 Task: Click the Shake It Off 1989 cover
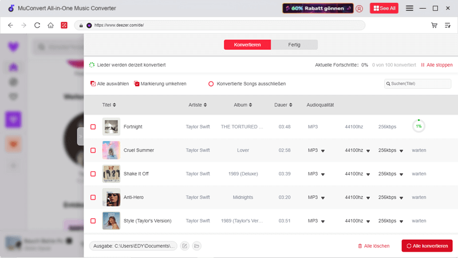click(111, 174)
